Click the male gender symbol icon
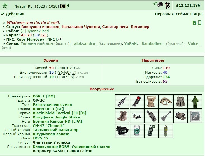Image resolution: width=205 pixels, height=156 pixels. [x=155, y=4]
